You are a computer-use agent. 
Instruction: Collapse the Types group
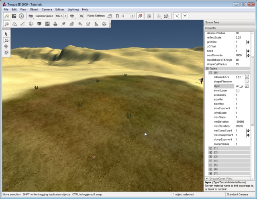207,68
